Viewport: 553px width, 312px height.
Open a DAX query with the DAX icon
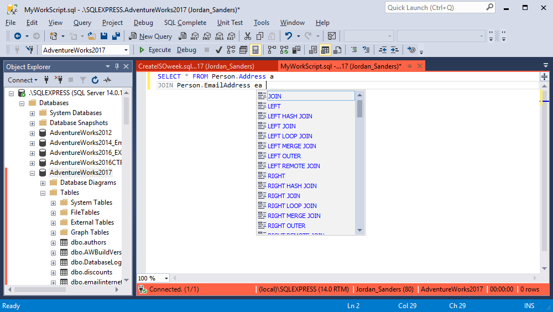[231, 36]
